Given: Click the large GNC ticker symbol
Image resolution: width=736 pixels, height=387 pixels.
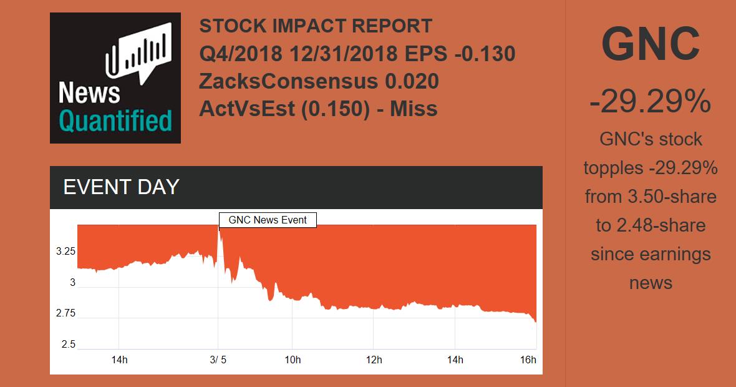Looking at the screenshot, I should [651, 45].
